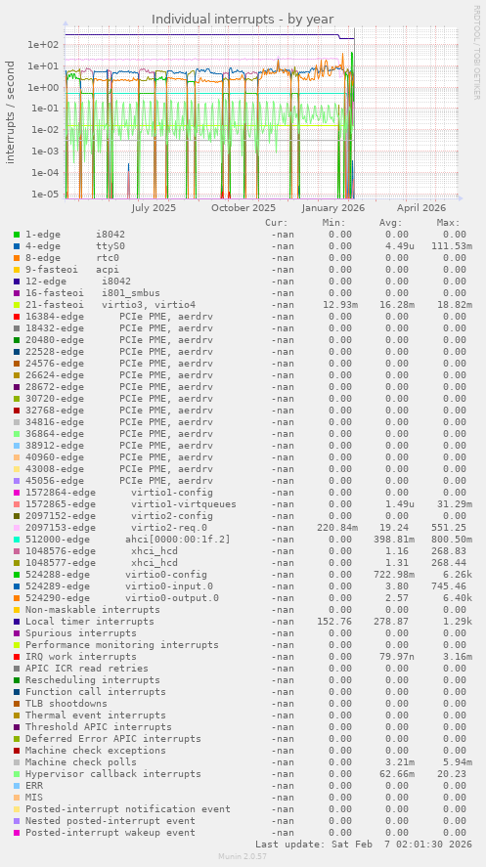Viewport: 486px width, 867px height.
Task: Click the January 2026 axis label
Action: pos(333,208)
